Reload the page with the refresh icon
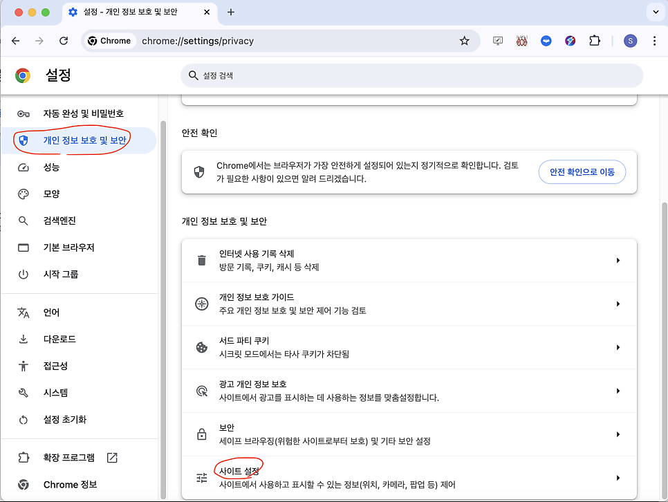The height and width of the screenshot is (502, 668). coord(64,41)
